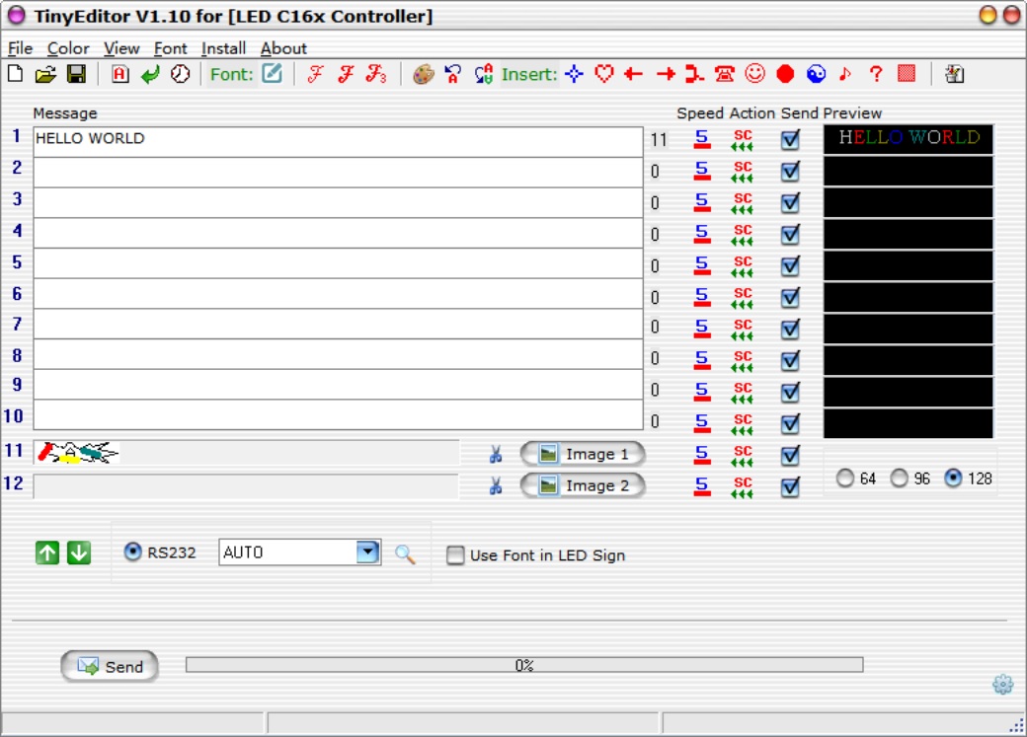
Task: Open Action selector for message 1
Action: [742, 139]
